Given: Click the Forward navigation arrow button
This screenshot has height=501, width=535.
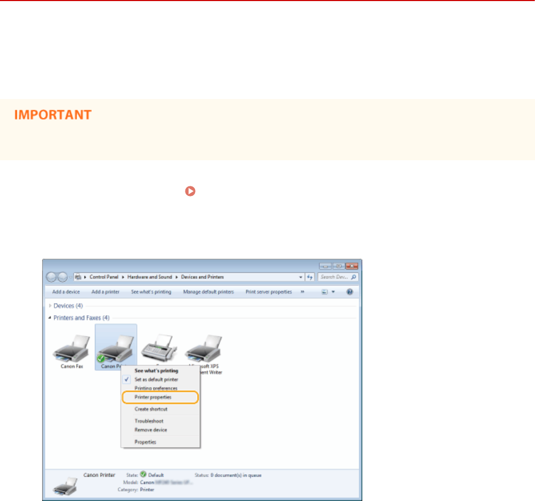Looking at the screenshot, I should [62, 277].
